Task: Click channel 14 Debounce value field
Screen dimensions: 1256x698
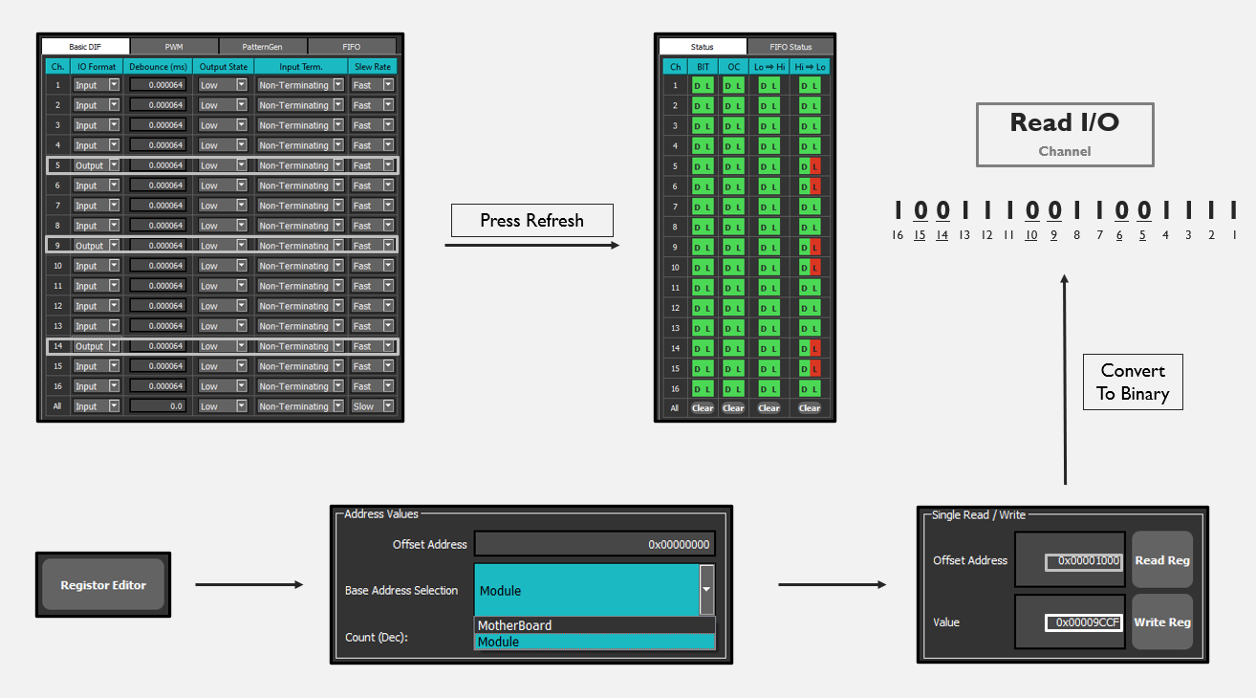Action: (158, 346)
